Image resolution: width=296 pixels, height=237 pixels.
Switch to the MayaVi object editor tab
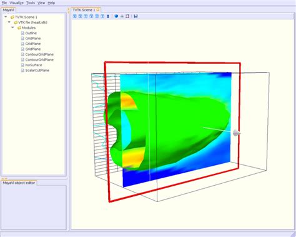(x=19, y=183)
